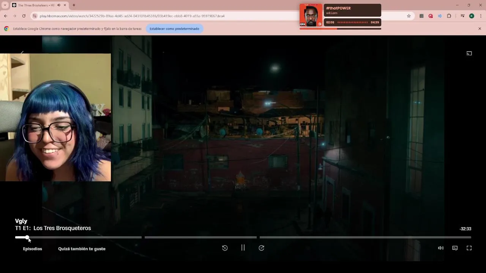This screenshot has width=486, height=273.
Task: Seek within the video progress bar's first segment
Action: coord(78,237)
